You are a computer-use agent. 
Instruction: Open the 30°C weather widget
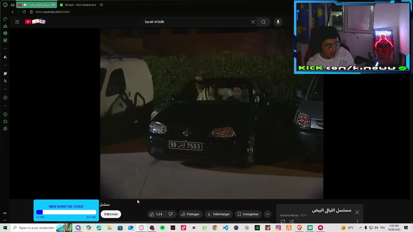tap(348, 228)
